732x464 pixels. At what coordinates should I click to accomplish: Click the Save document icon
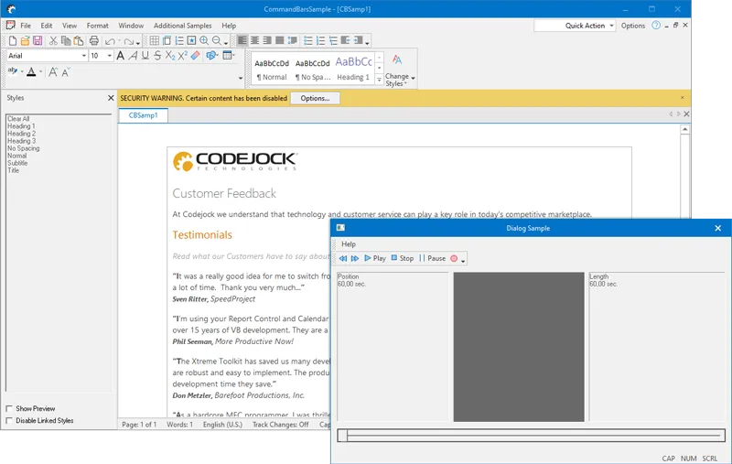[x=38, y=40]
